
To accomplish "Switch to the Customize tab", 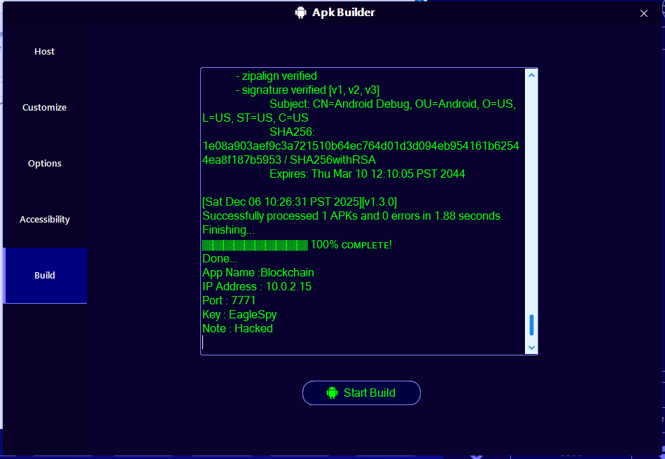I will point(45,108).
